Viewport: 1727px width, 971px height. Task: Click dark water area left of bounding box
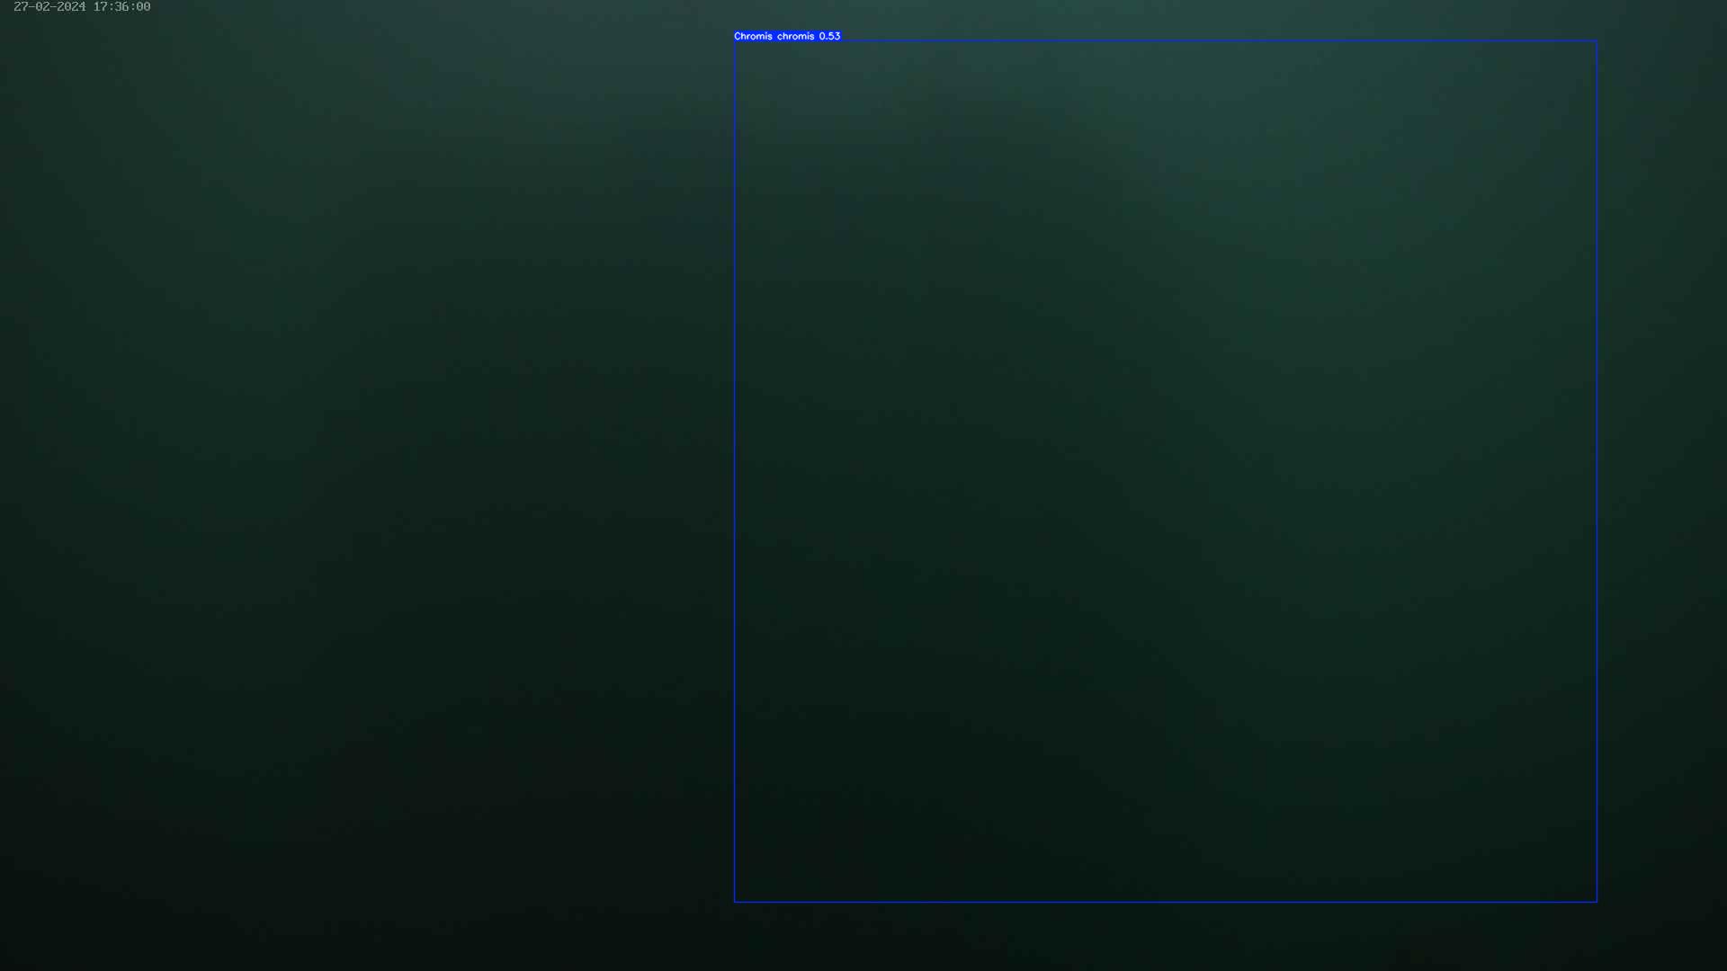click(x=360, y=485)
